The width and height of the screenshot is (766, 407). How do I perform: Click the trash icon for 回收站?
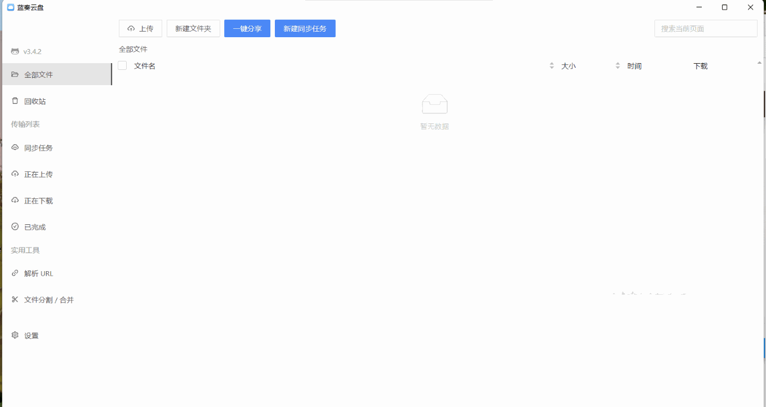(15, 101)
